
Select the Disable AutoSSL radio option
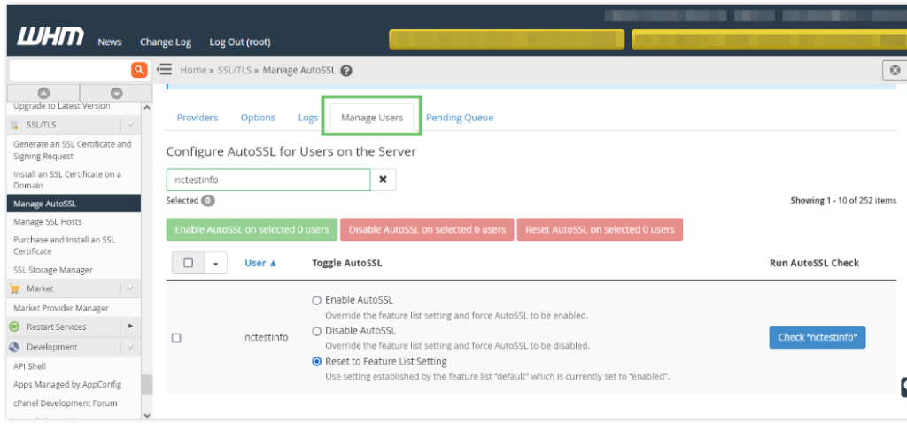317,331
